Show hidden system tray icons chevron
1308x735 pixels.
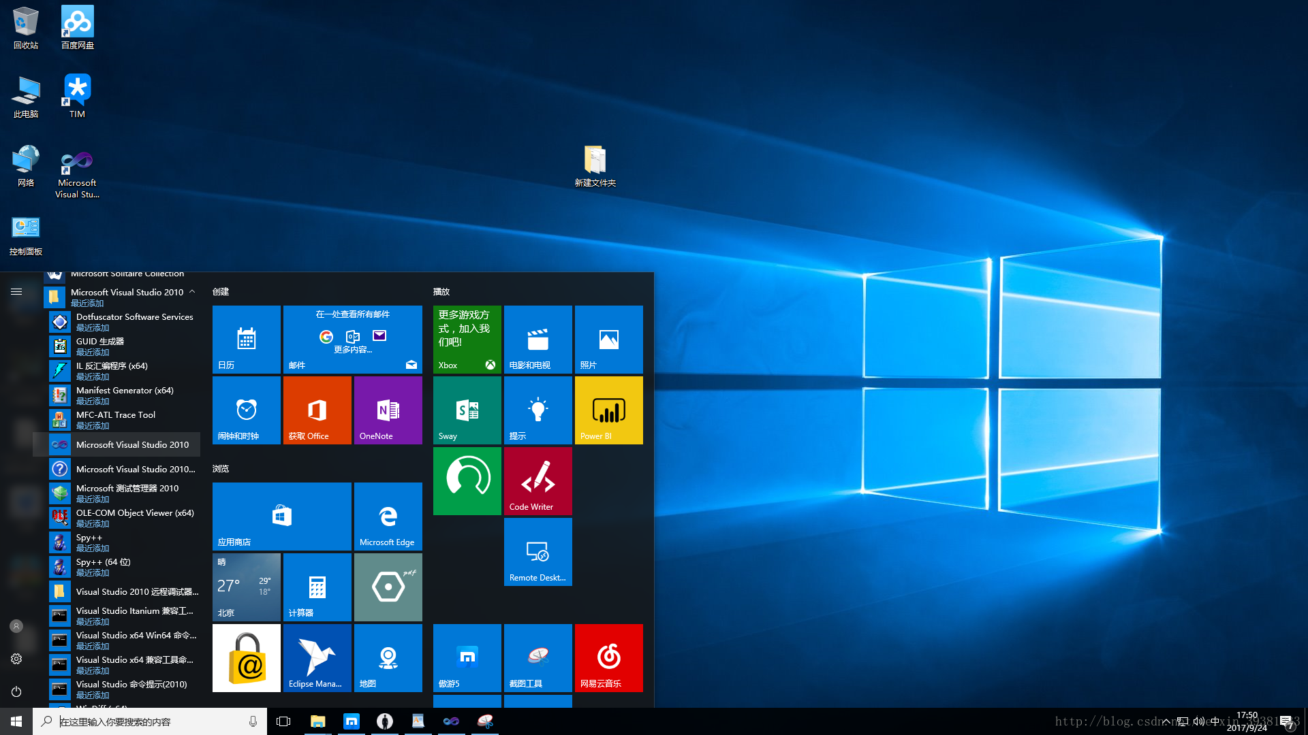(x=1166, y=721)
